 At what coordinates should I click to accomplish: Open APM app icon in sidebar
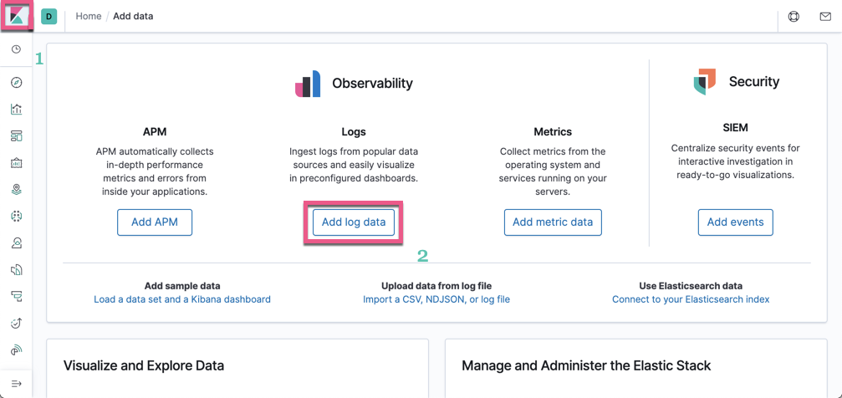17,296
